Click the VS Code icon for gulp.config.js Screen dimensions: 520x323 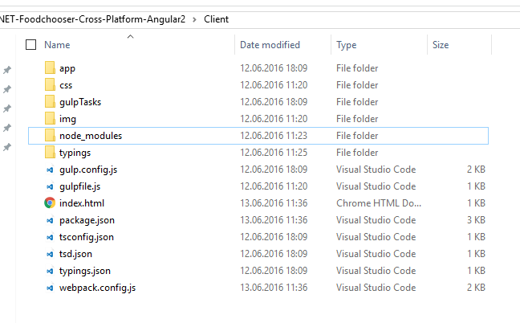(50, 170)
